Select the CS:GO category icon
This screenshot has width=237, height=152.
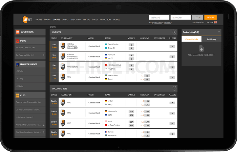pos(17,95)
